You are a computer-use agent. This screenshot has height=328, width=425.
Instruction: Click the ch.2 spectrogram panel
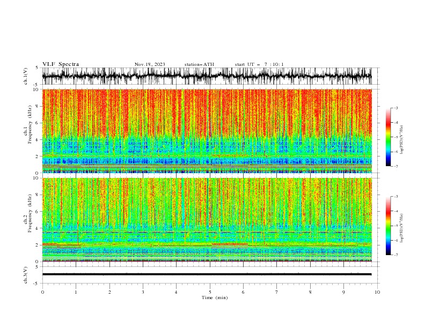point(207,220)
